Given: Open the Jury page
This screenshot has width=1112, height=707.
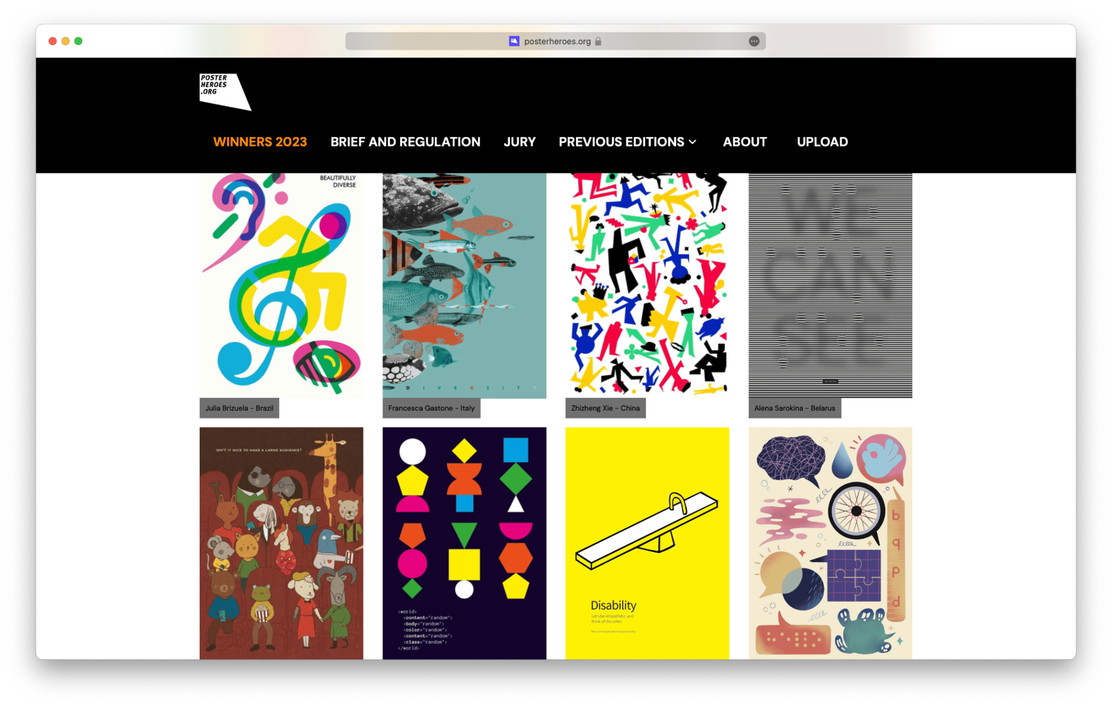Looking at the screenshot, I should pos(520,142).
